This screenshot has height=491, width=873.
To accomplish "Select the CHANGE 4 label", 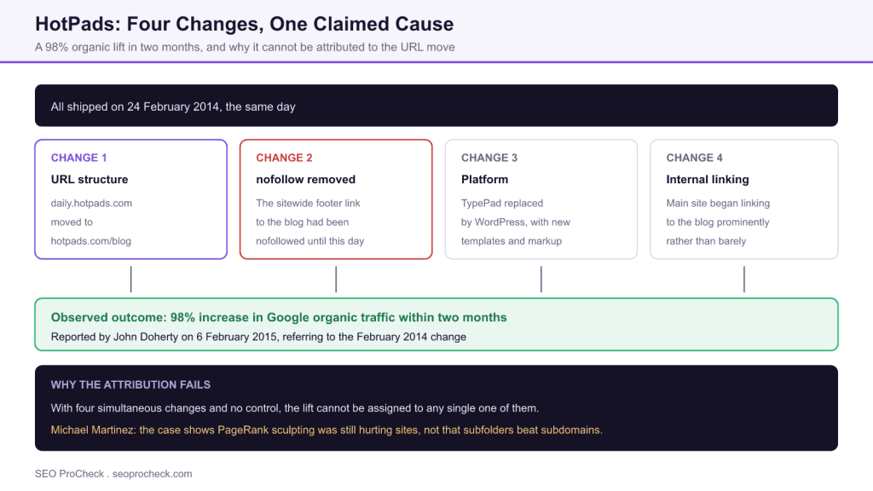I will [694, 158].
